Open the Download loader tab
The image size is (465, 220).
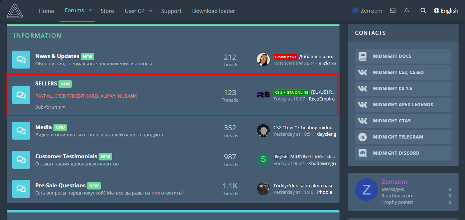click(214, 11)
